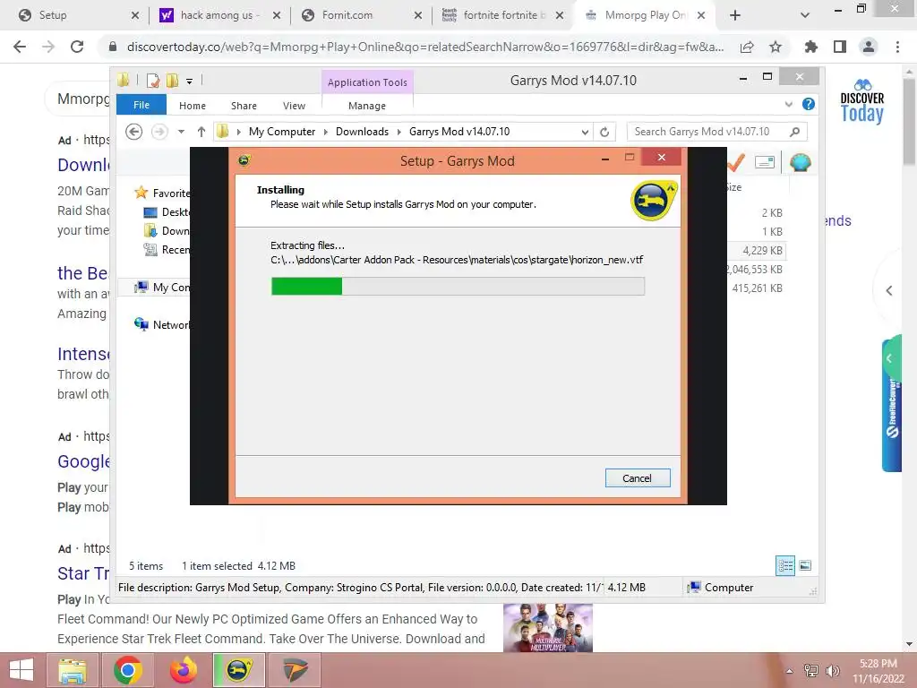Screen dimensions: 917x688
Task: Select Network in the navigation pane
Action: [x=163, y=324]
